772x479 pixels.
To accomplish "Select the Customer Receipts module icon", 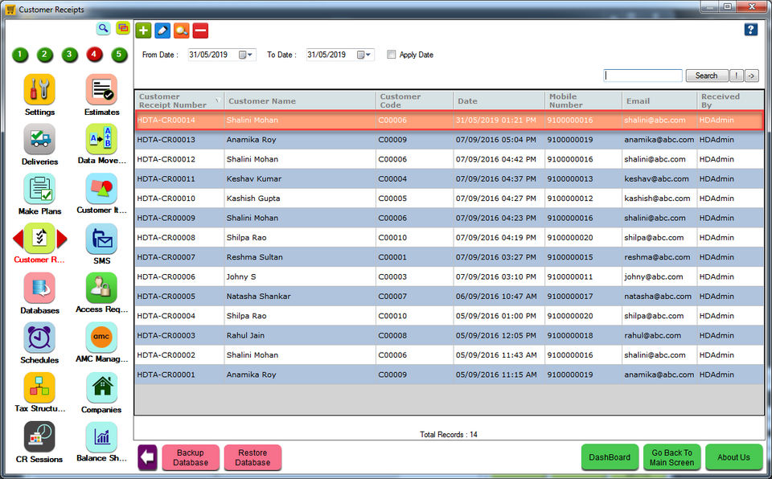I will pos(39,239).
